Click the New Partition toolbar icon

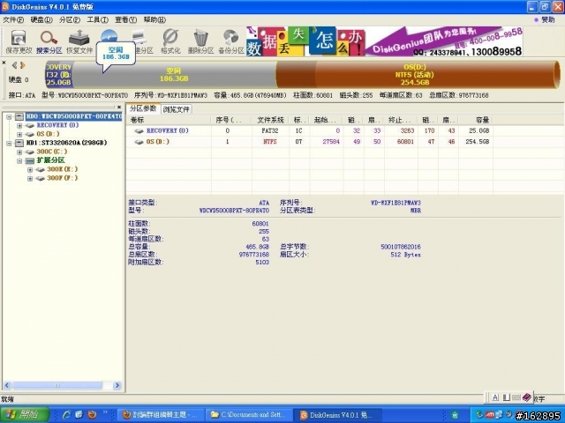[x=141, y=41]
